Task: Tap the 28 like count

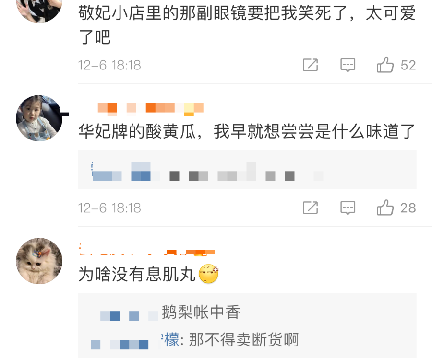Action: pyautogui.click(x=408, y=208)
